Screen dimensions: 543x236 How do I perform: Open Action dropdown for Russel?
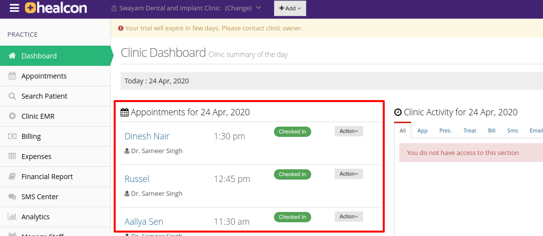point(349,174)
